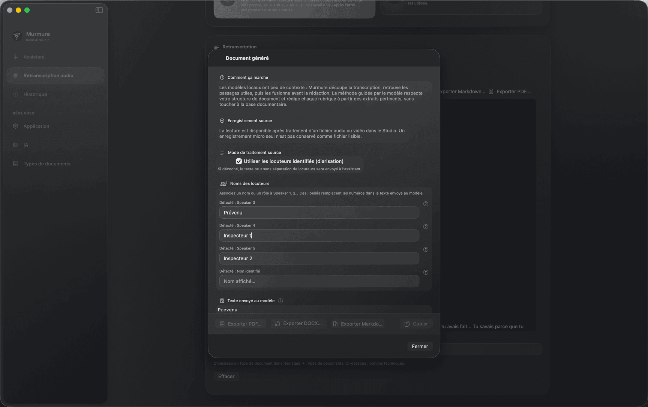Click the Application gear icon
Screen dimensions: 648x407
pos(15,126)
